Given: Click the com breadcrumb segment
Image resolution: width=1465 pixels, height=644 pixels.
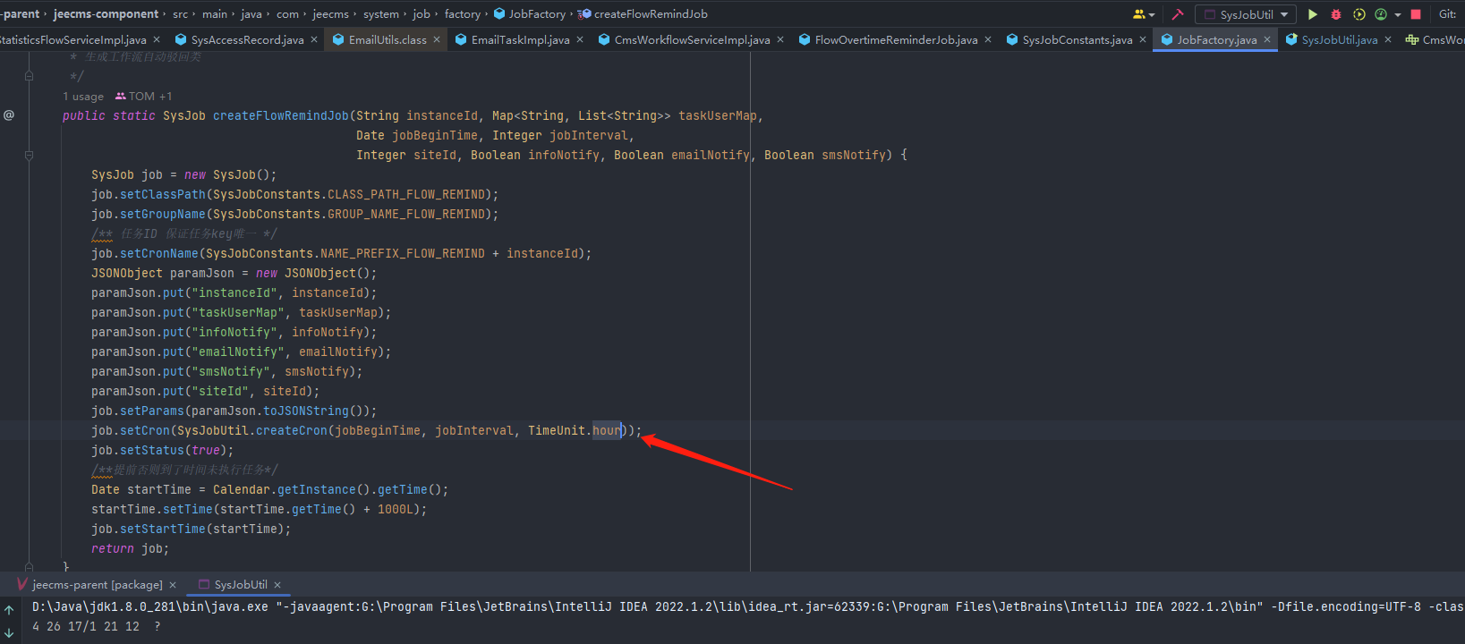Looking at the screenshot, I should (x=287, y=14).
